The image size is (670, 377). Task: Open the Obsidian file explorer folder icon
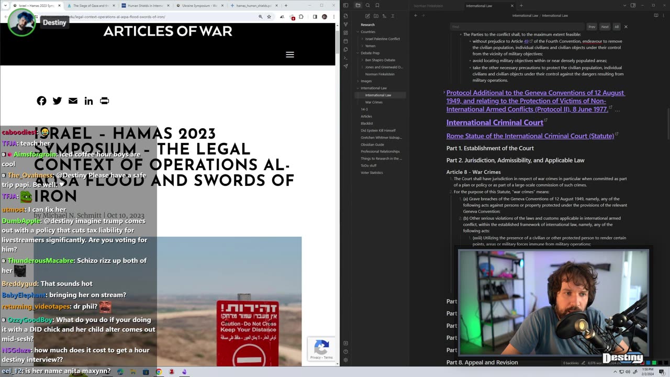coord(358,5)
